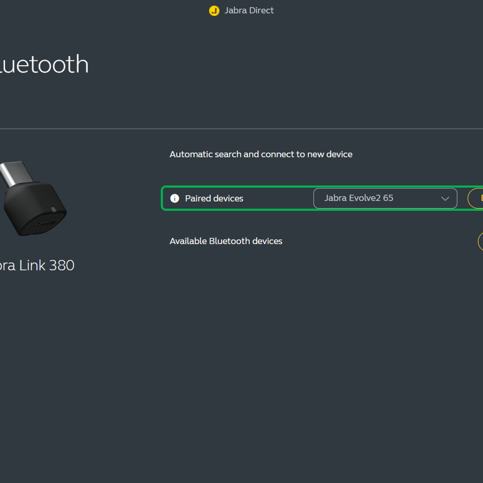Click the 'Paired devices' label
The height and width of the screenshot is (483, 483).
tap(214, 199)
